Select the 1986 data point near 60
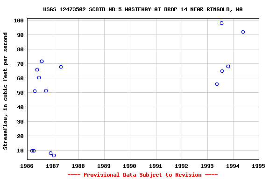This screenshot has height=179, width=269. pyautogui.click(x=39, y=78)
